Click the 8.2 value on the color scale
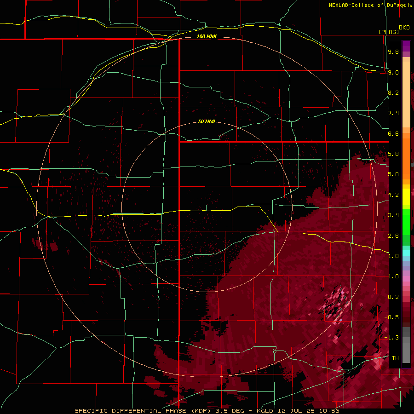Image resolution: width=414 pixels, height=414 pixels. click(x=393, y=92)
